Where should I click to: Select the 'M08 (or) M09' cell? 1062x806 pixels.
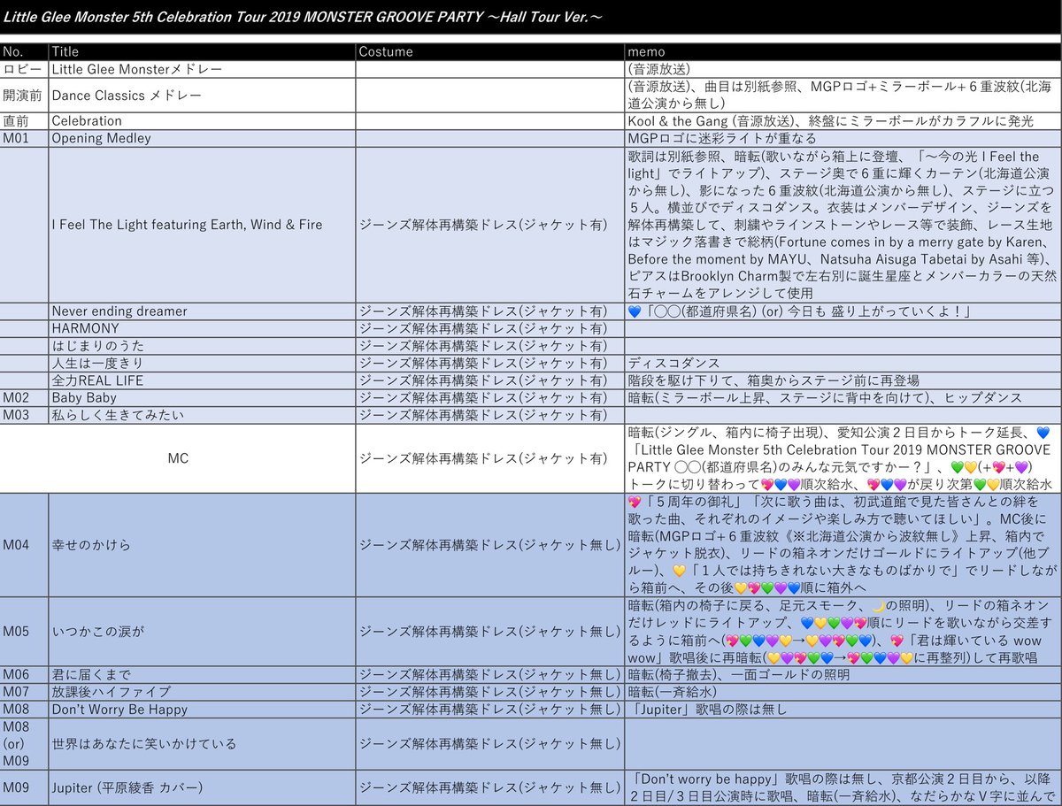[x=25, y=744]
